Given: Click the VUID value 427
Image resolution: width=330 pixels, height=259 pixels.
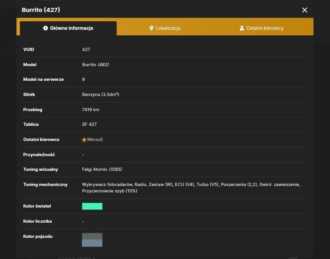Looking at the screenshot, I should pyautogui.click(x=86, y=49).
